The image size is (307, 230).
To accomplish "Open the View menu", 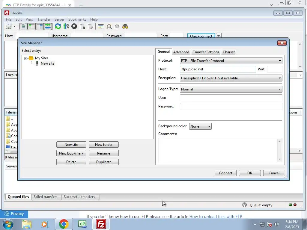I will click(x=30, y=19).
